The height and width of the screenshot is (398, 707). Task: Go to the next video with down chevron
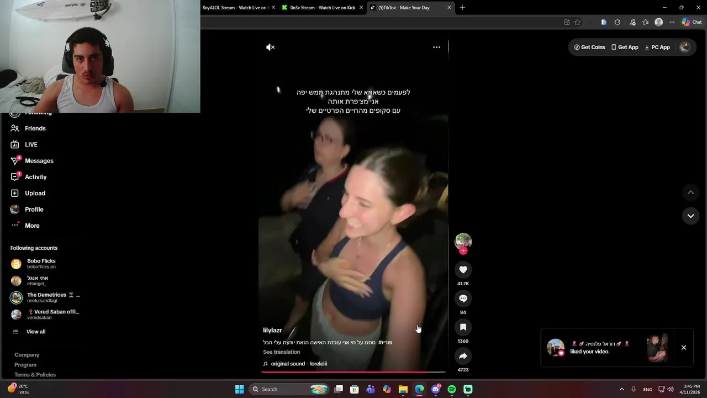[690, 216]
